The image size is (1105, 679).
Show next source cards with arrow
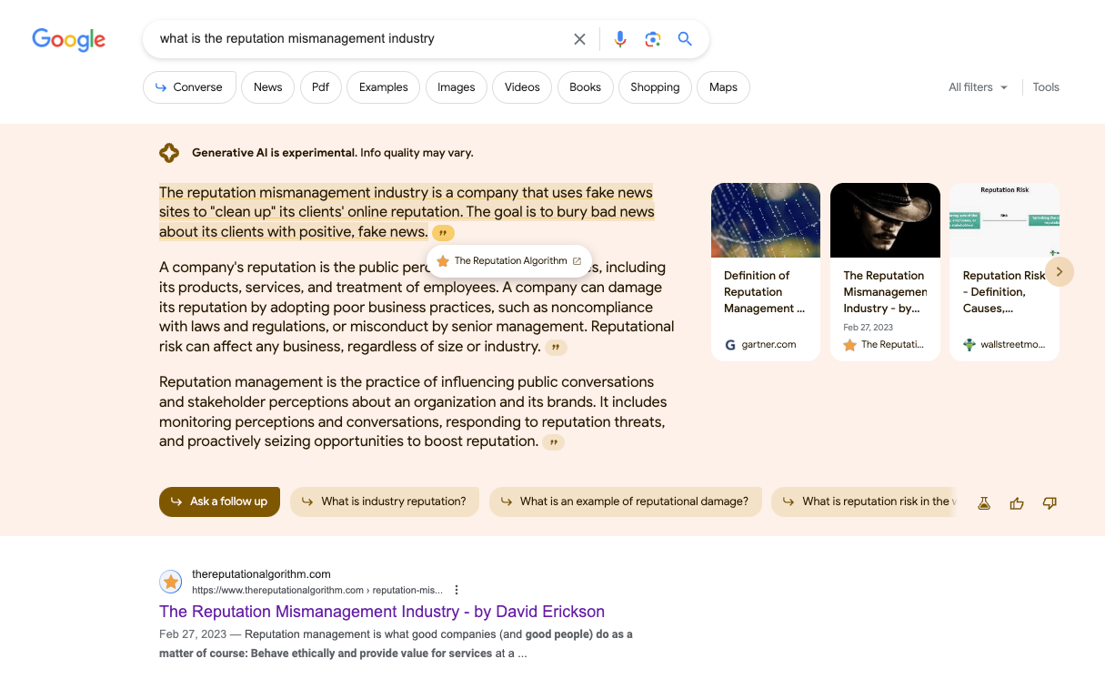click(1060, 271)
